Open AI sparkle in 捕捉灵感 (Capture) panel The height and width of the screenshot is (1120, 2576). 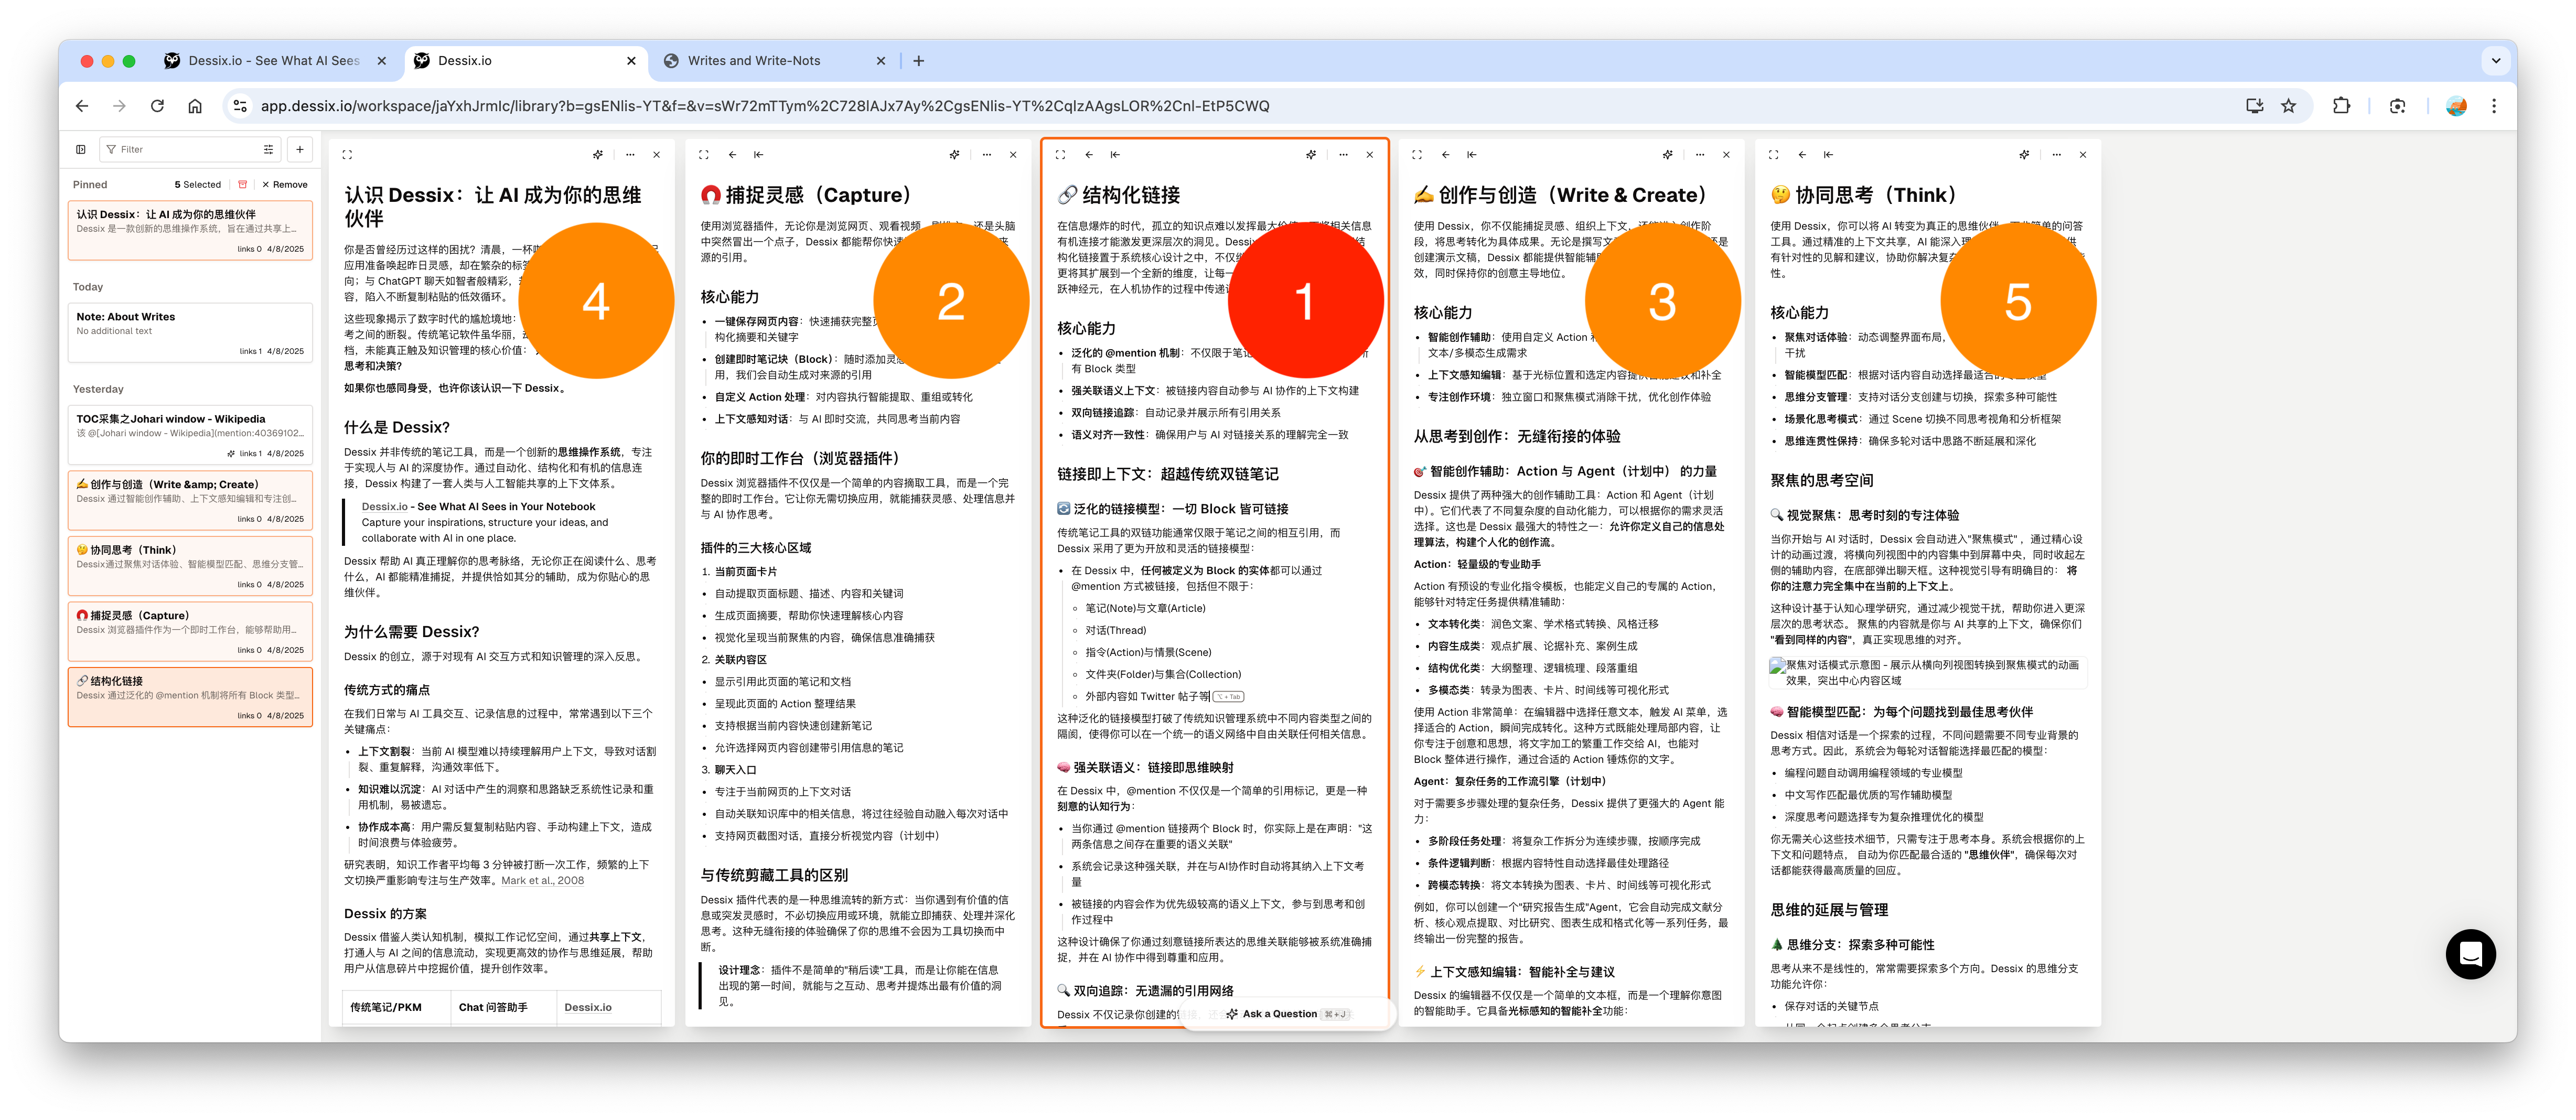tap(955, 154)
